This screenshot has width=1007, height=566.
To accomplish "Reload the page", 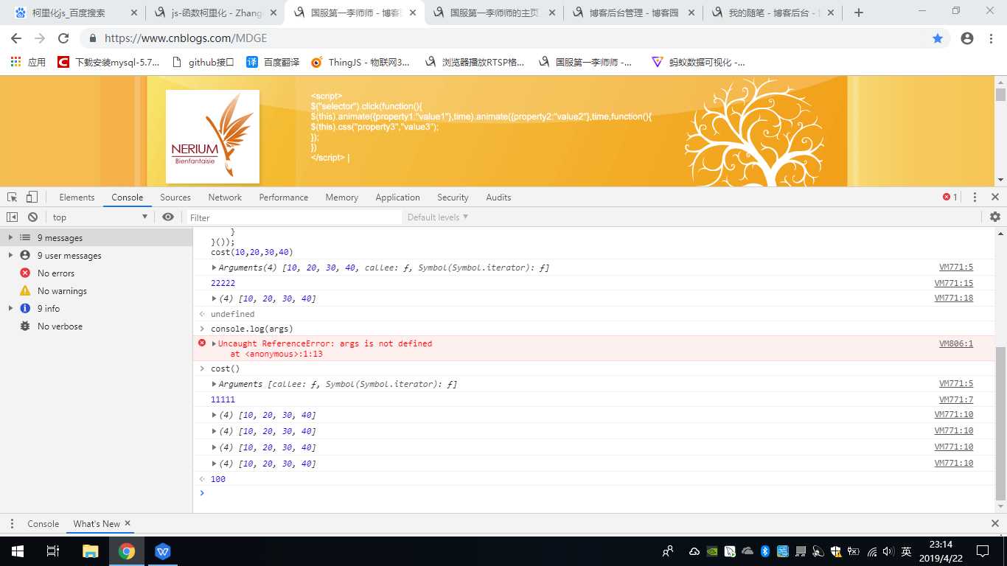I will [x=63, y=38].
